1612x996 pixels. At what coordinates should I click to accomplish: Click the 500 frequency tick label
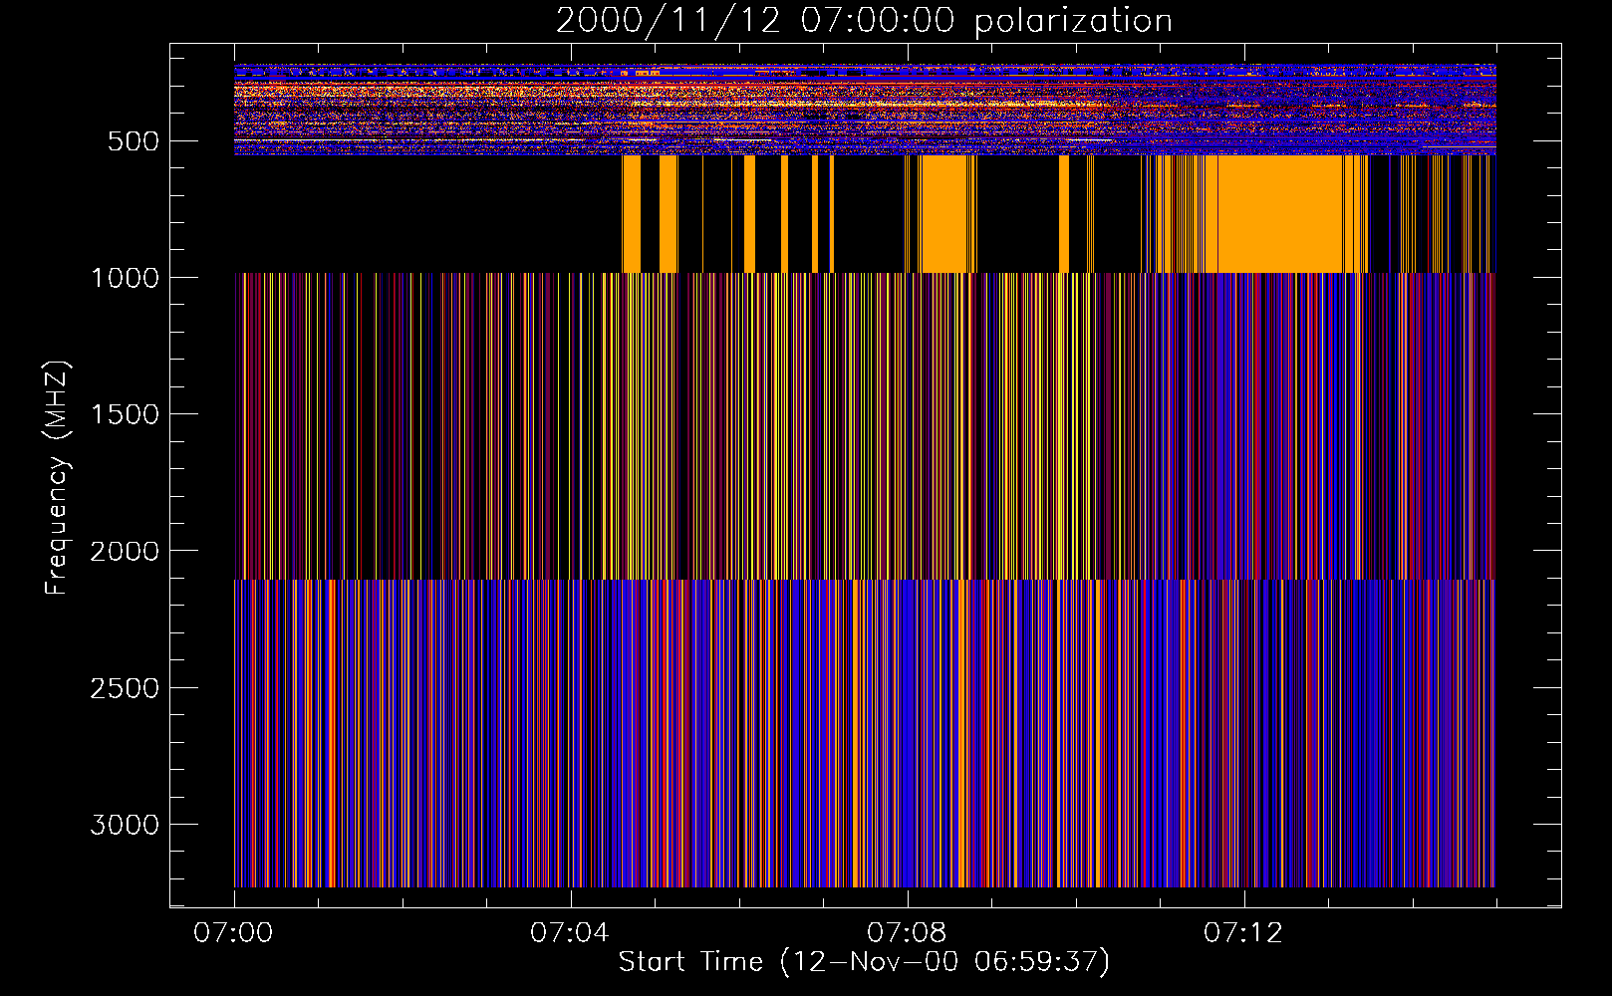click(134, 141)
